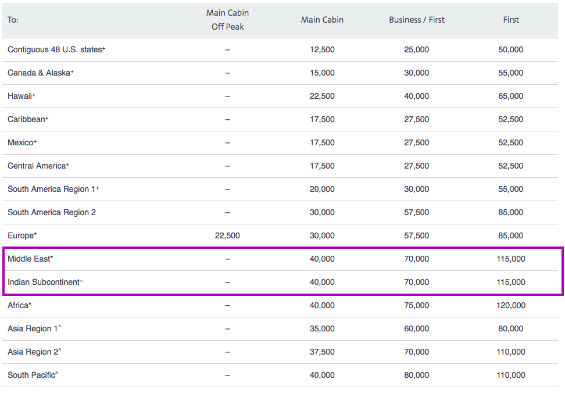Select the 'Africa' destination label

pos(19,305)
